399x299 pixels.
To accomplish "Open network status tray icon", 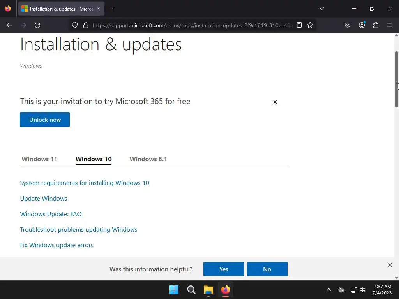I will [x=353, y=290].
